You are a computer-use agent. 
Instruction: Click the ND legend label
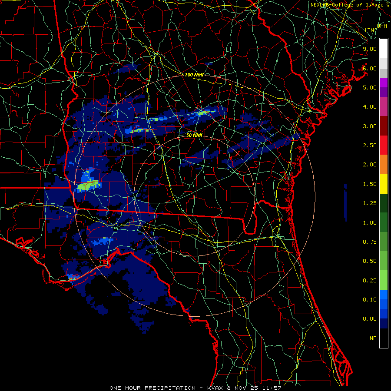pyautogui.click(x=373, y=338)
